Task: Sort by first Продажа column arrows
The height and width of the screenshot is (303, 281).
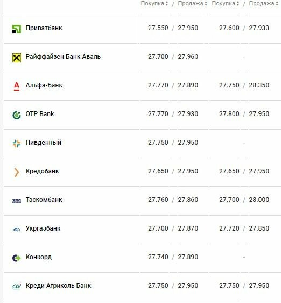Action: [206, 3]
